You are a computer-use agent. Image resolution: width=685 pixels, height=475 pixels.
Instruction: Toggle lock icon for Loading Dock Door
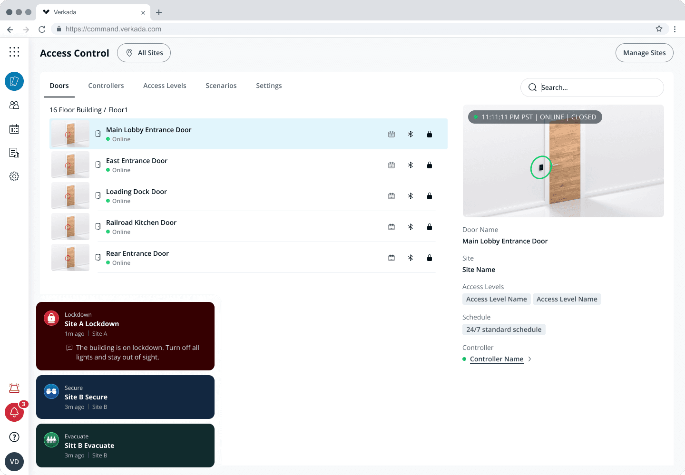[x=430, y=196]
